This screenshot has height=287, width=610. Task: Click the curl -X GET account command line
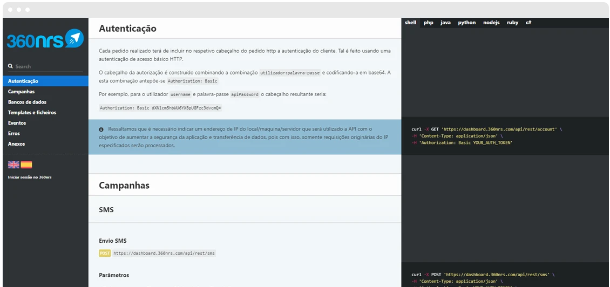pyautogui.click(x=487, y=129)
